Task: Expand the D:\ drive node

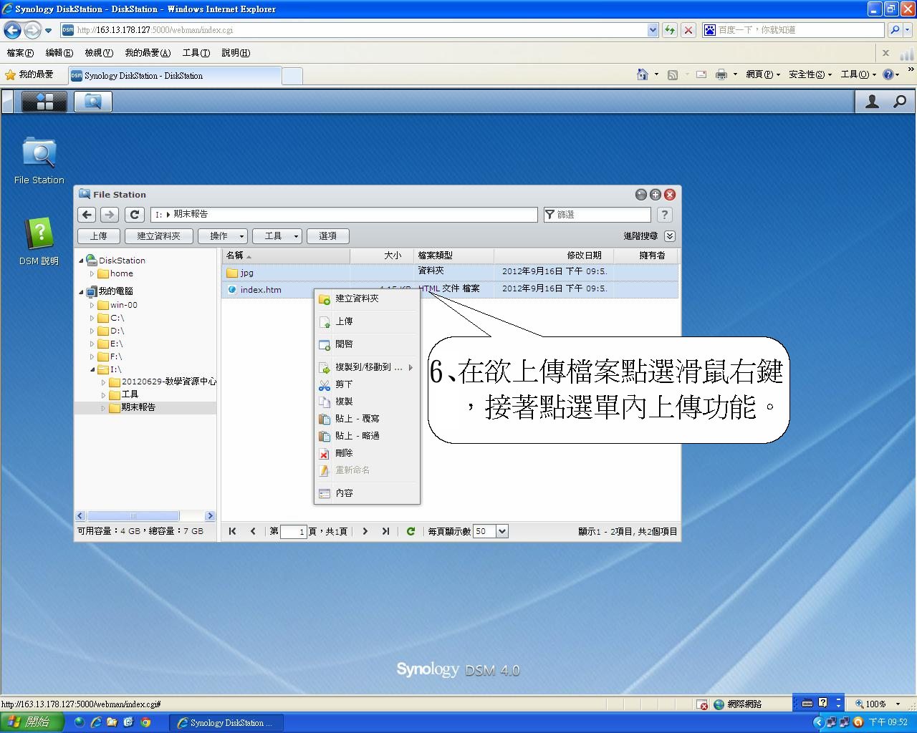Action: [92, 331]
